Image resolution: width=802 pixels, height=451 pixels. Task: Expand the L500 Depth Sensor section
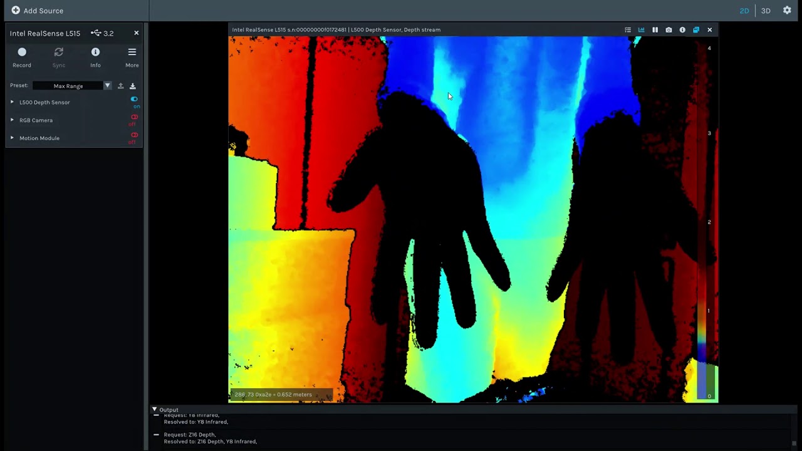tap(12, 102)
